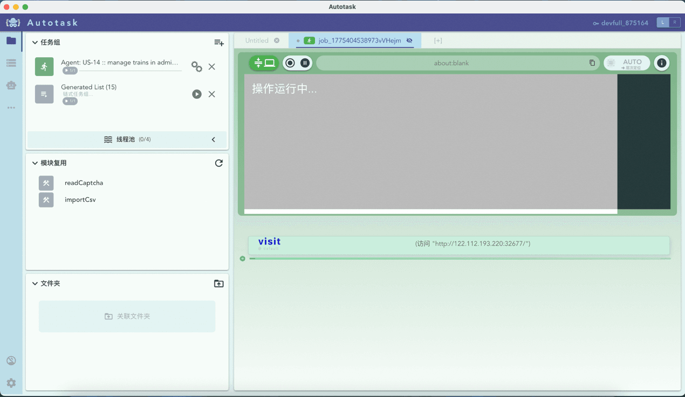Collapse the 任务组 section
685x397 pixels.
click(x=35, y=43)
